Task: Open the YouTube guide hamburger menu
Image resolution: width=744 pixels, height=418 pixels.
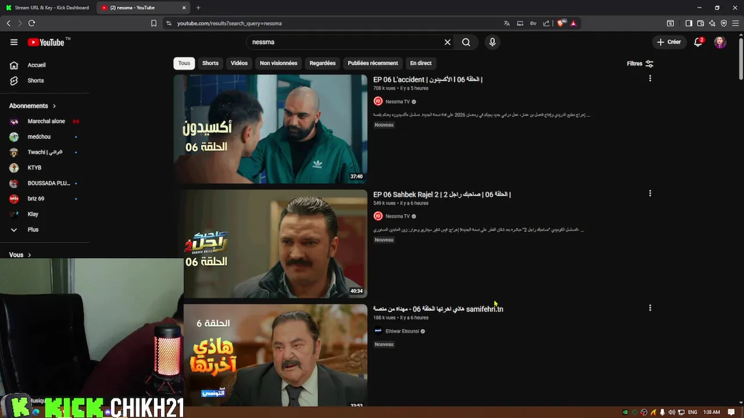Action: coord(14,42)
